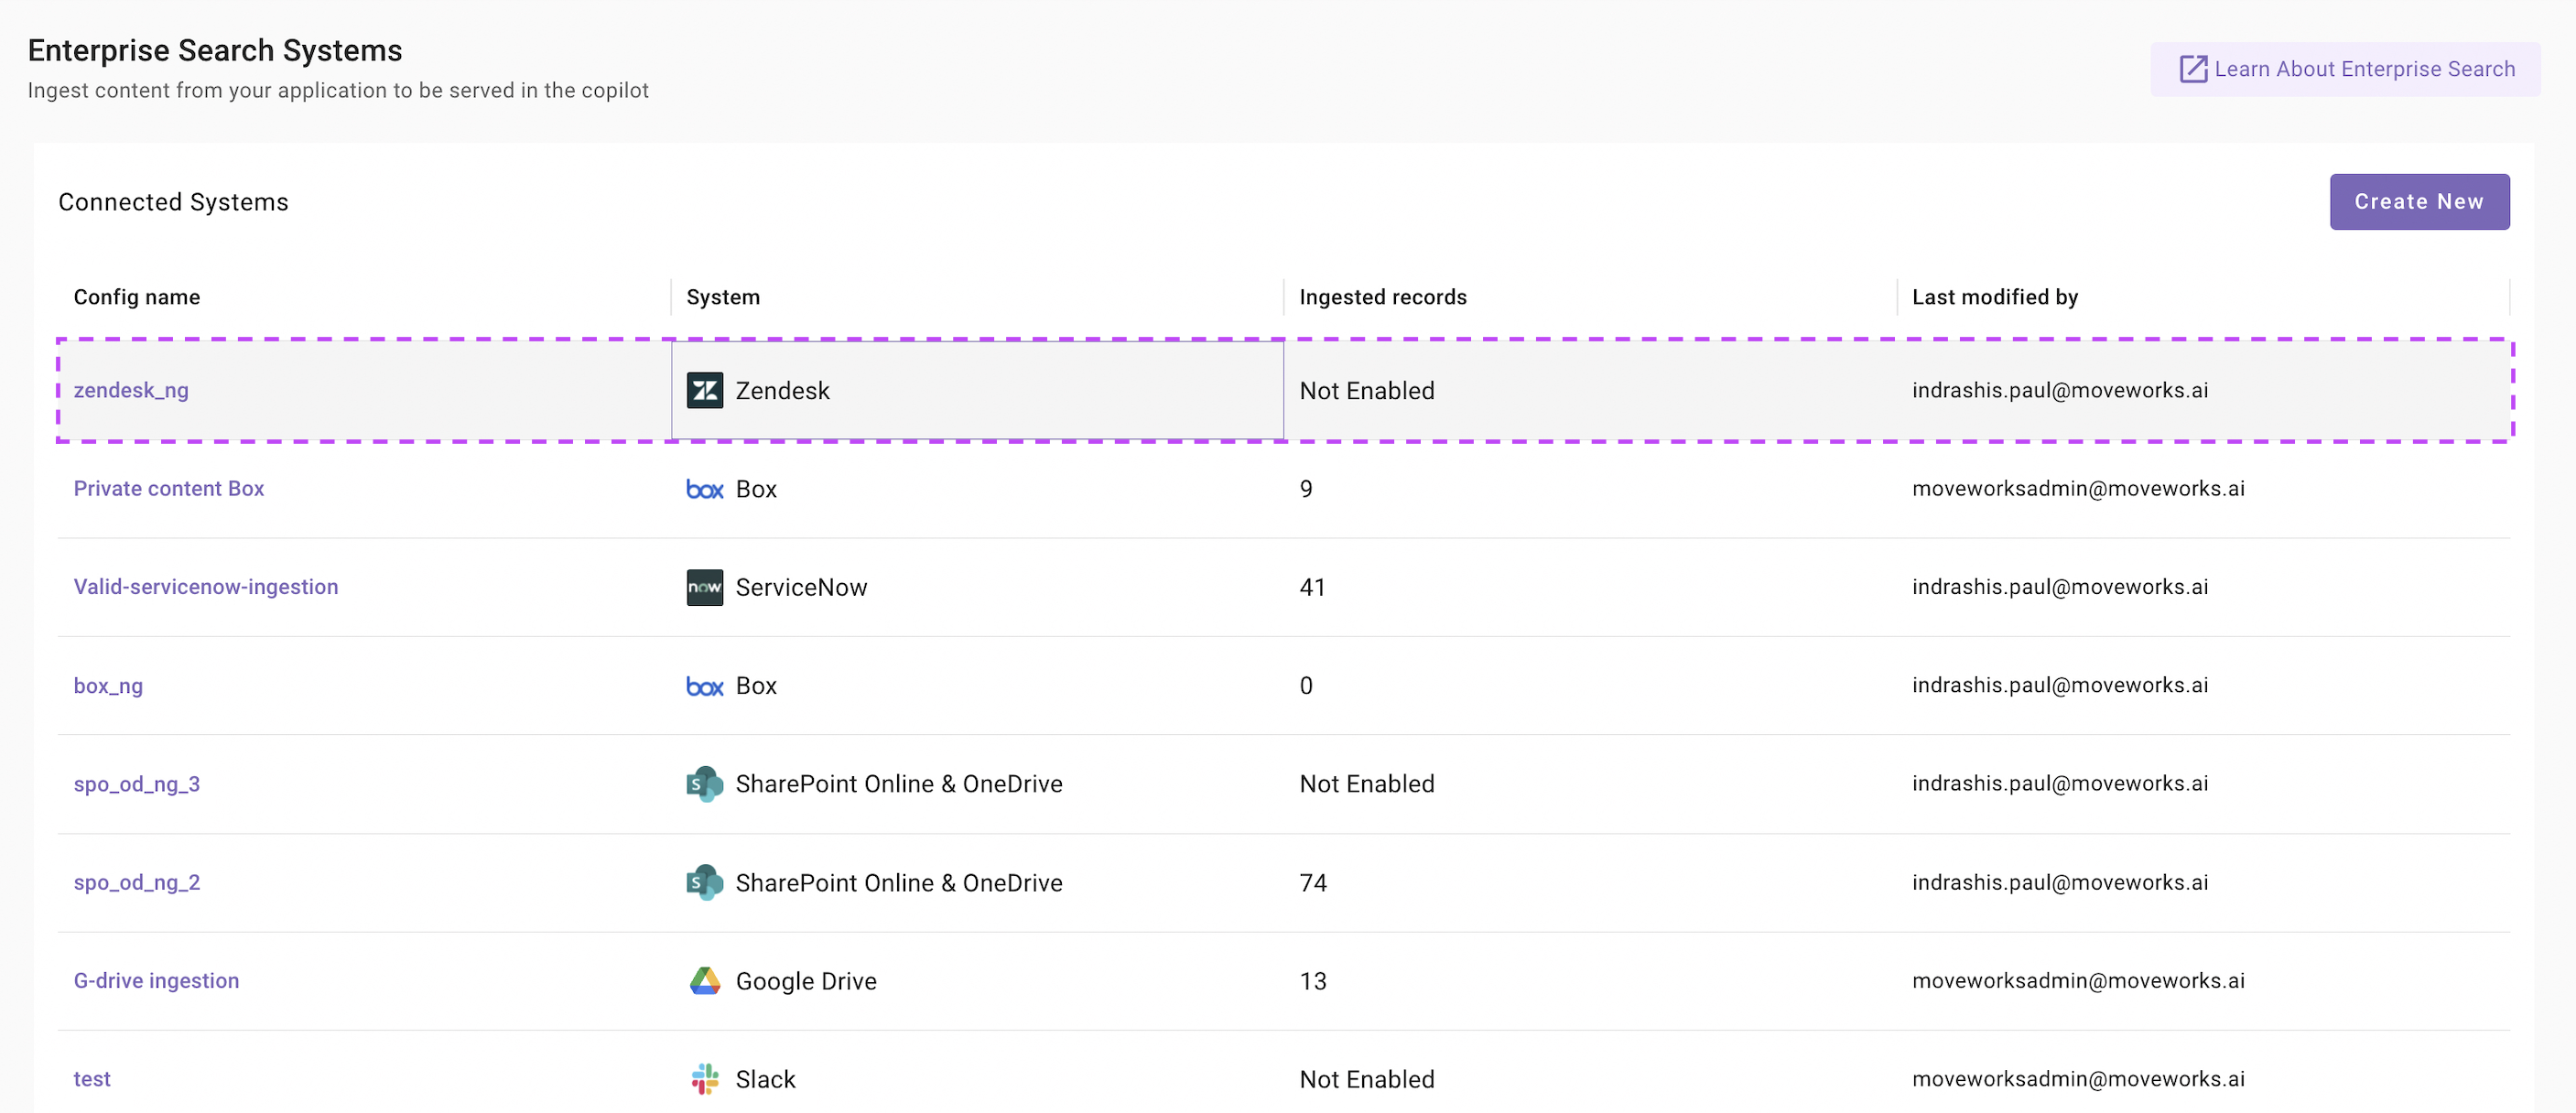The width and height of the screenshot is (2576, 1113).
Task: Click the Ingested records column header
Action: coord(1382,297)
